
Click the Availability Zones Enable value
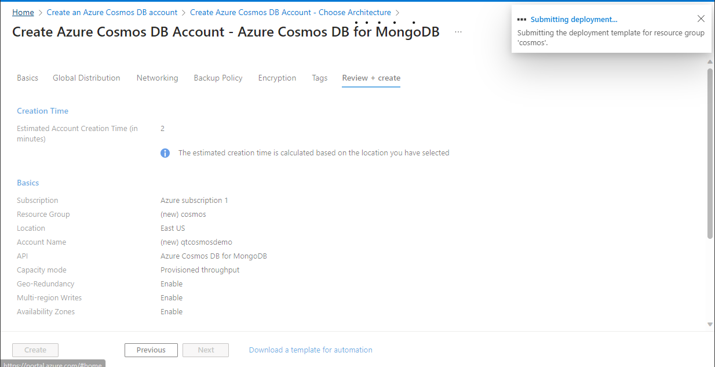[172, 311]
